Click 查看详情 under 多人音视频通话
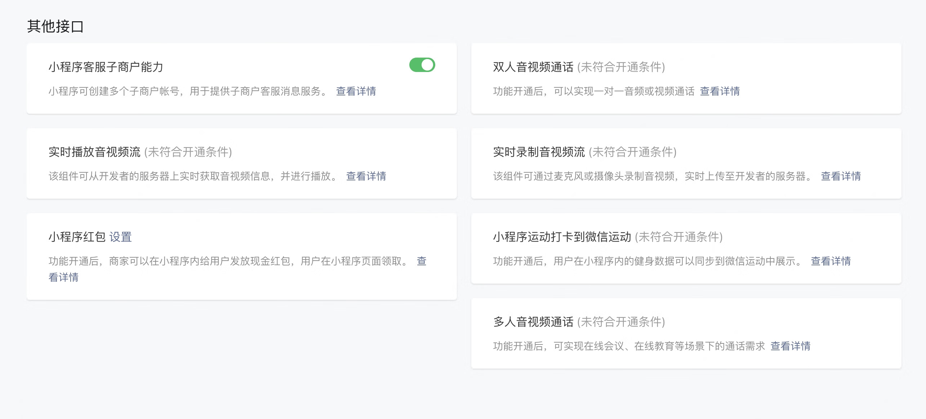The image size is (926, 419). [790, 346]
